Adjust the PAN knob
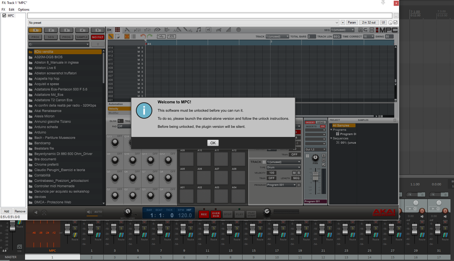The image size is (454, 261). pyautogui.click(x=315, y=157)
